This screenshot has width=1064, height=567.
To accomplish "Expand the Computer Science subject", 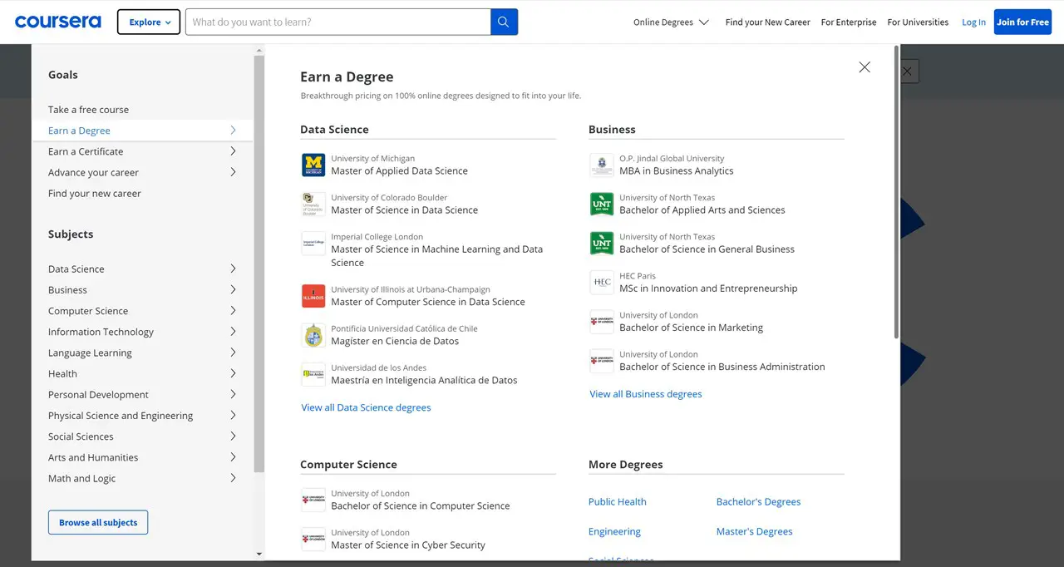I will coord(233,311).
